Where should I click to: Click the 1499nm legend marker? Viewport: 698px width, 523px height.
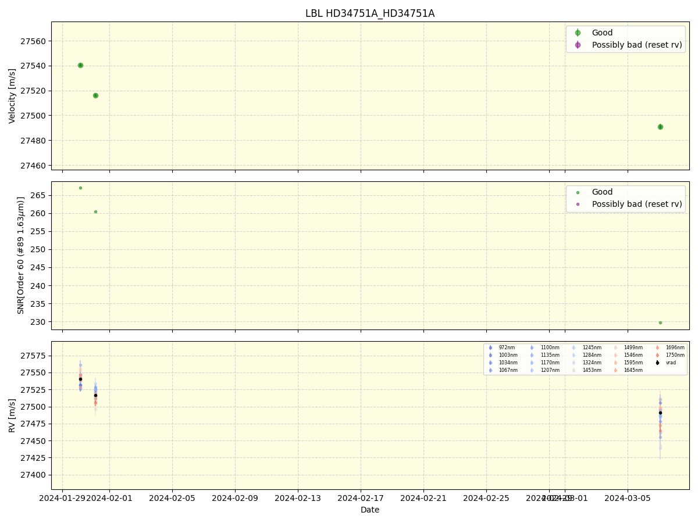tap(615, 348)
